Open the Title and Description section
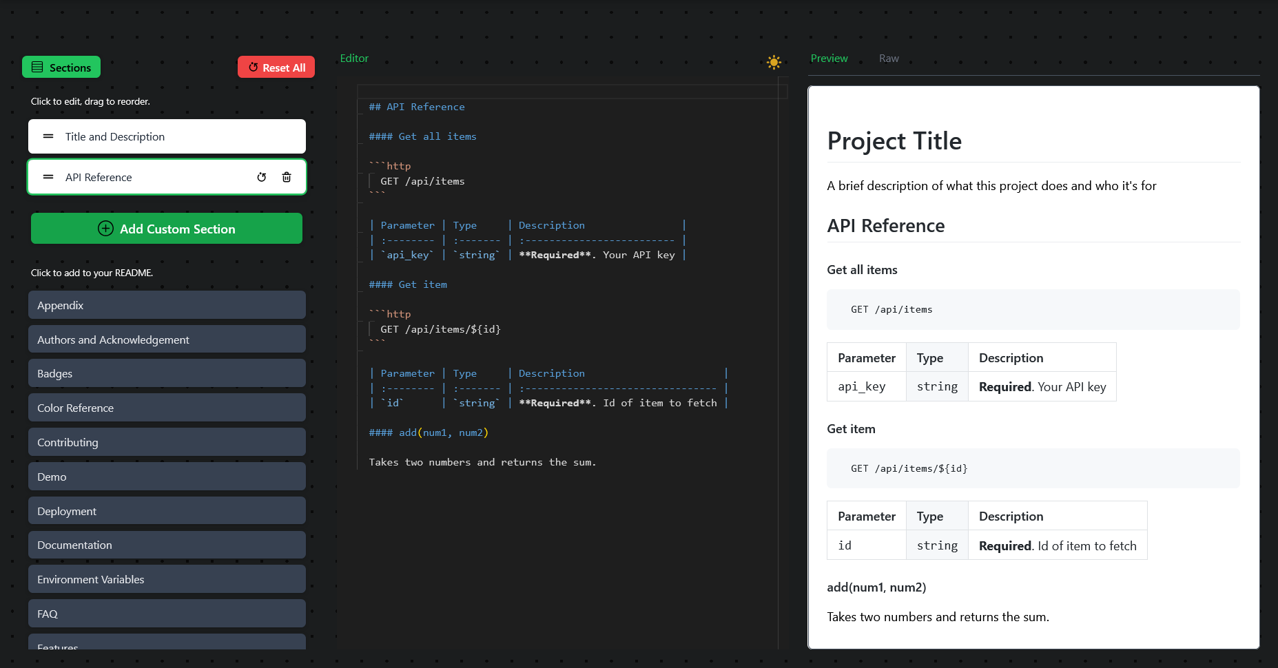This screenshot has width=1278, height=668. pos(167,136)
